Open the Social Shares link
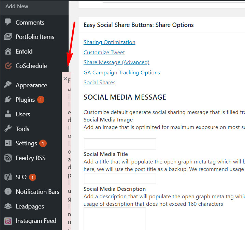Image resolution: width=245 pixels, height=230 pixels. click(x=99, y=82)
